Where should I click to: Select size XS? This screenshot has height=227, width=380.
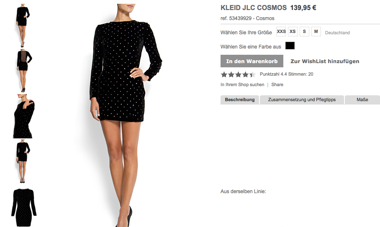(293, 31)
